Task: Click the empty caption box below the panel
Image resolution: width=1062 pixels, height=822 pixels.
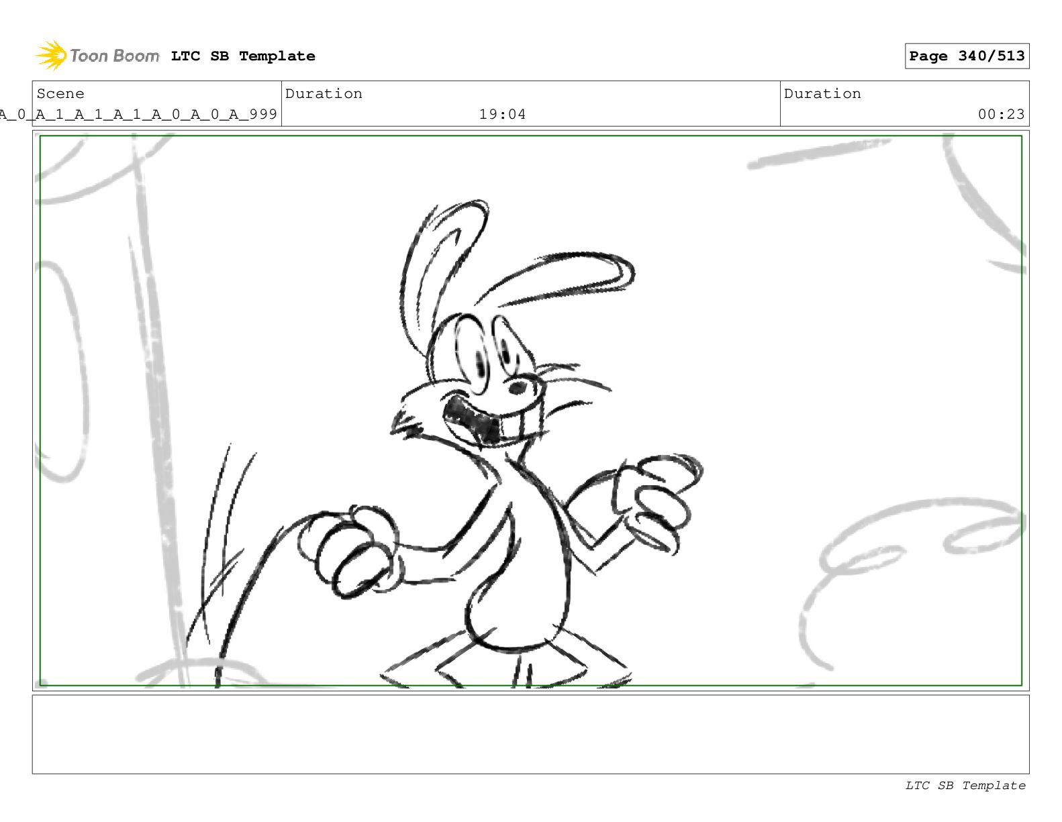Action: pyautogui.click(x=530, y=735)
